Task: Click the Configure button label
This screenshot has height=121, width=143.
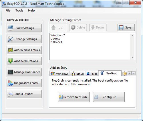Action: click(109, 97)
